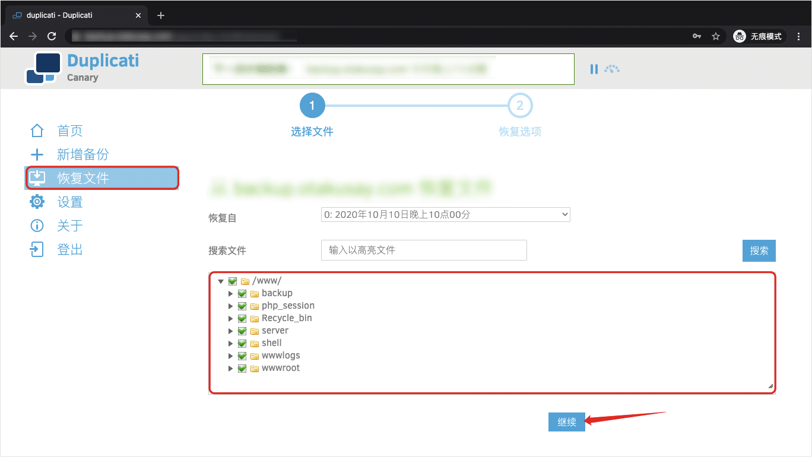Click the Duplicati logo icon
Viewport: 812px width, 457px height.
pyautogui.click(x=43, y=69)
